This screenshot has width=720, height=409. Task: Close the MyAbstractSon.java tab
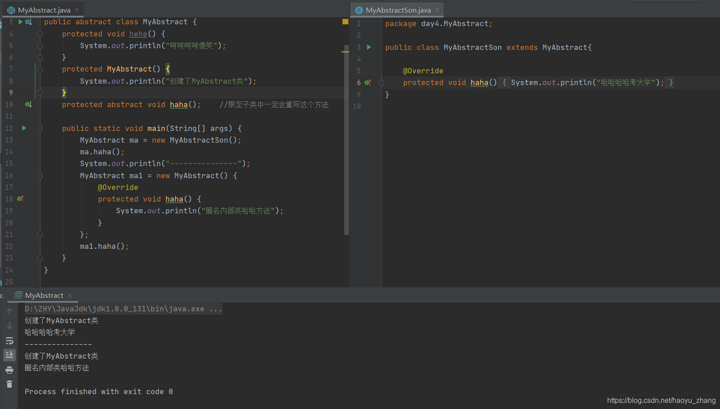point(437,10)
